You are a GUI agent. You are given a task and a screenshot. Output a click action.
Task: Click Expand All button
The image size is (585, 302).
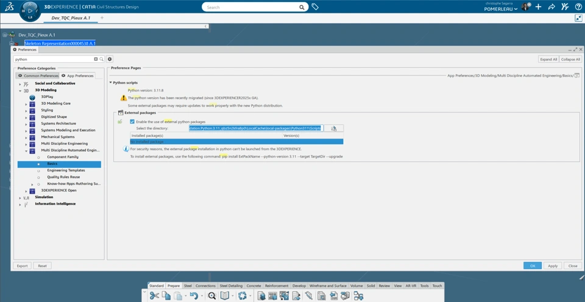click(x=548, y=59)
